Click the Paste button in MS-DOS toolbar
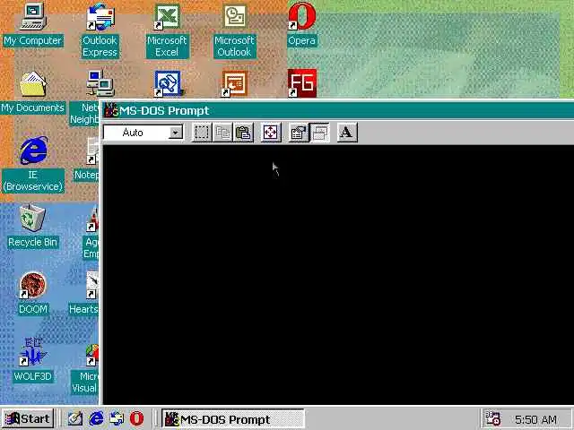 point(243,133)
